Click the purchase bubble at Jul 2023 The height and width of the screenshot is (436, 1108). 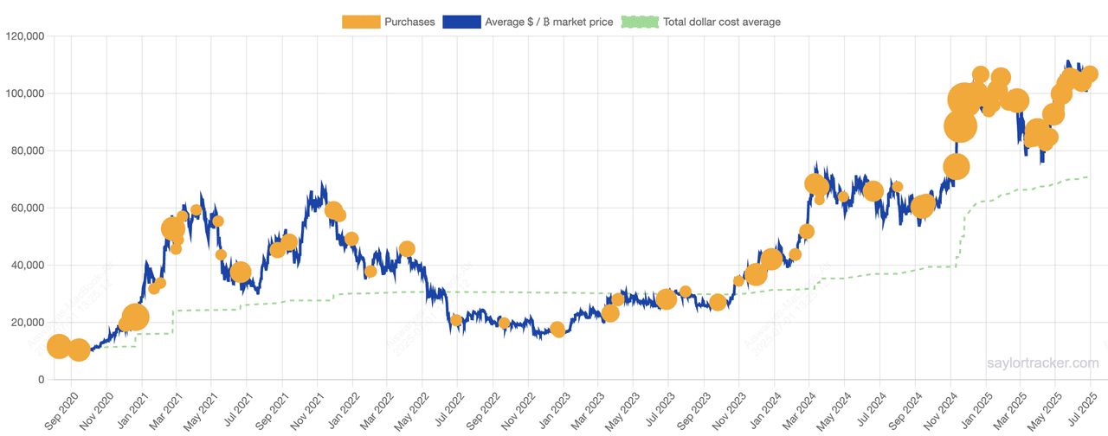click(666, 299)
